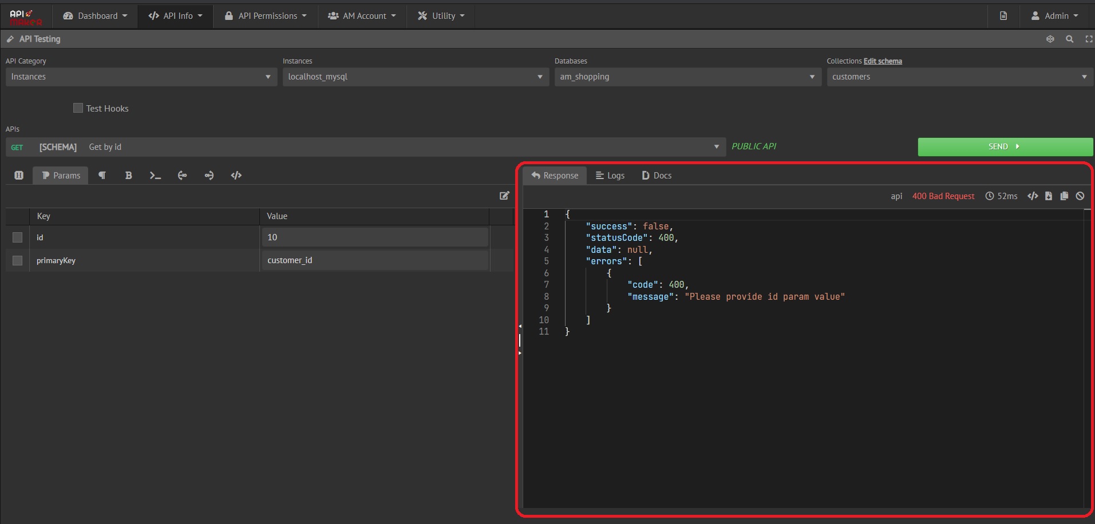The image size is (1095, 524).
Task: Open the API Permissions menu
Action: pos(266,16)
